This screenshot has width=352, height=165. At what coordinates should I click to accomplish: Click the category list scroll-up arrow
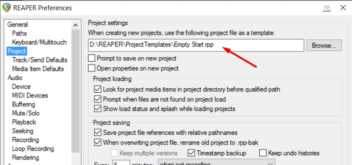(76, 25)
